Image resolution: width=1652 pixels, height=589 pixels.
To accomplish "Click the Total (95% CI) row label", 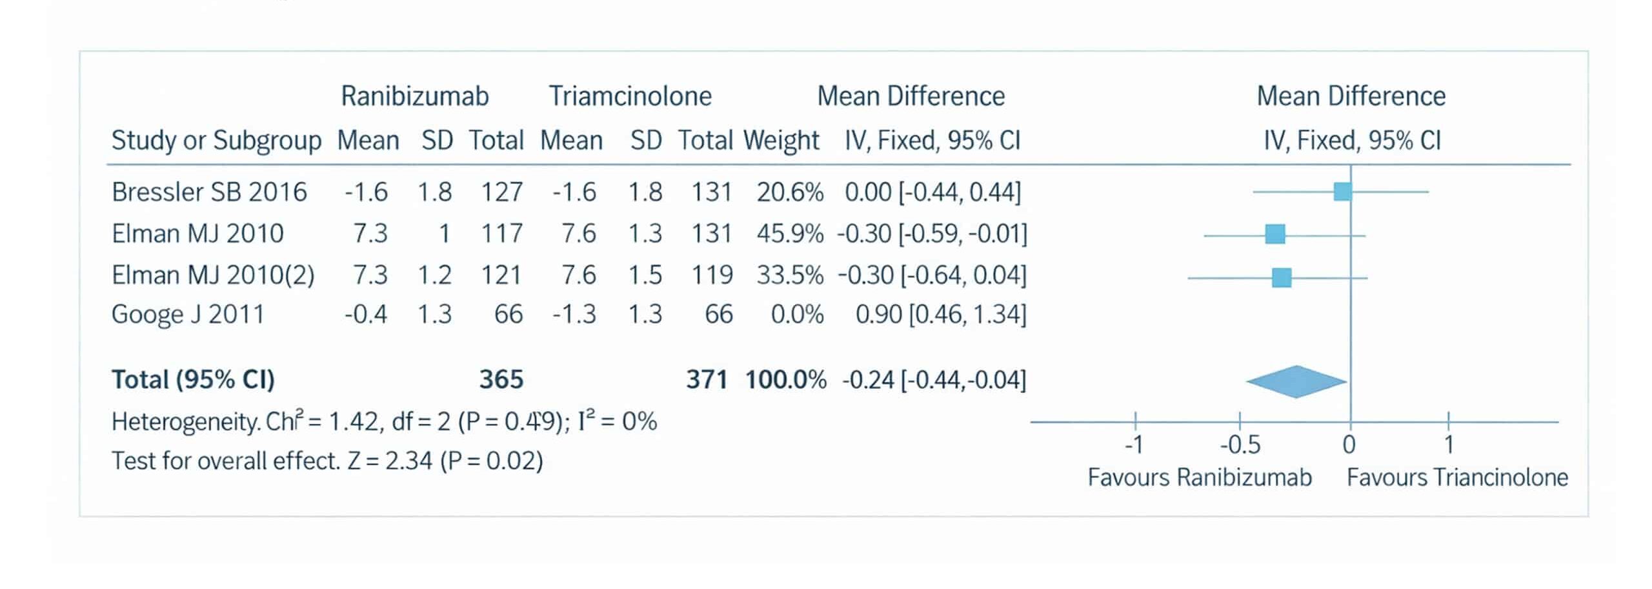I will coord(193,379).
